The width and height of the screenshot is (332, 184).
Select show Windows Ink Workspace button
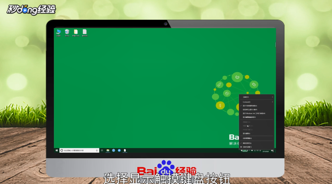(256, 113)
